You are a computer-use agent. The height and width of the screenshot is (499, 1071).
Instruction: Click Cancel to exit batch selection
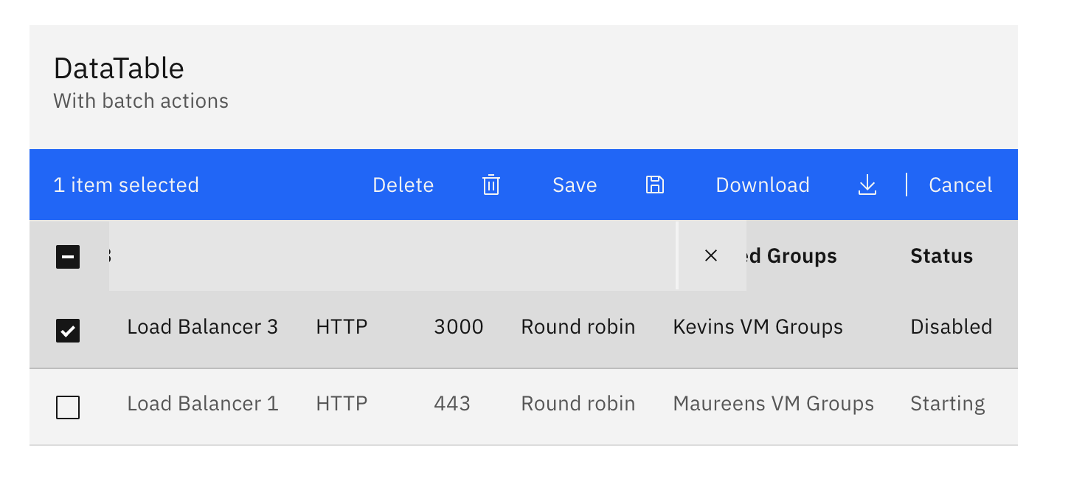pos(960,185)
